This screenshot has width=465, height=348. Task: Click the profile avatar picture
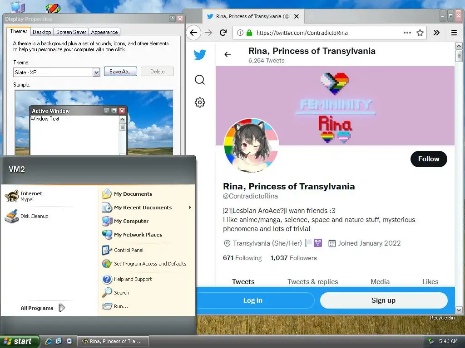(x=252, y=145)
